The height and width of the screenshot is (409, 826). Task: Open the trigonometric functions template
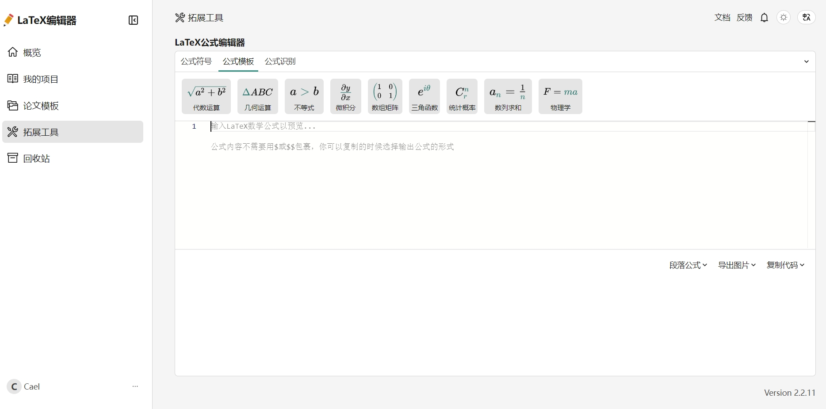424,96
